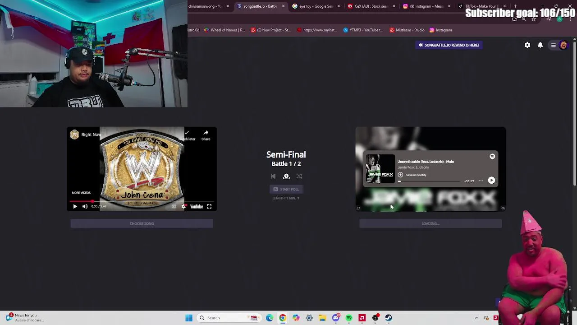The height and width of the screenshot is (325, 577).
Task: Click the user profile avatar
Action: (563, 45)
